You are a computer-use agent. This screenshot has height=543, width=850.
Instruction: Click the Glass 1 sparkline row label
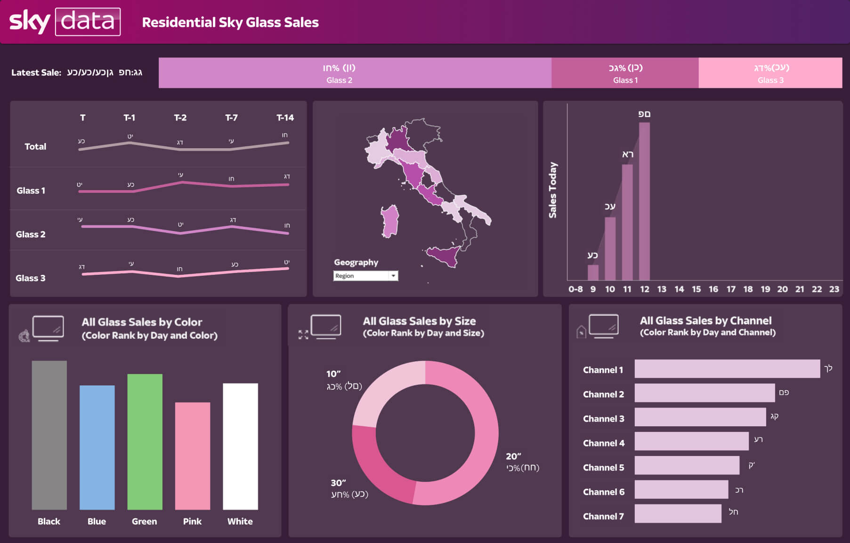pyautogui.click(x=31, y=191)
